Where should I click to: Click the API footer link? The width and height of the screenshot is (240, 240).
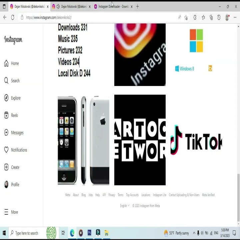tap(104, 195)
